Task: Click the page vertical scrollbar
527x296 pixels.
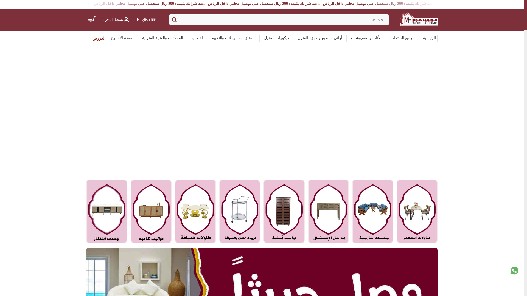Action: click(525, 148)
